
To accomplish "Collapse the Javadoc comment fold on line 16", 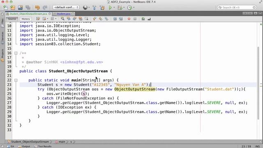I will pyautogui.click(x=16, y=53).
